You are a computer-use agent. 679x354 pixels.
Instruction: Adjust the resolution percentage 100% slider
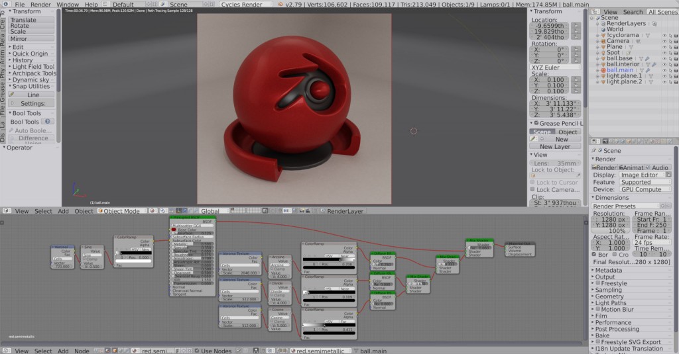click(610, 231)
